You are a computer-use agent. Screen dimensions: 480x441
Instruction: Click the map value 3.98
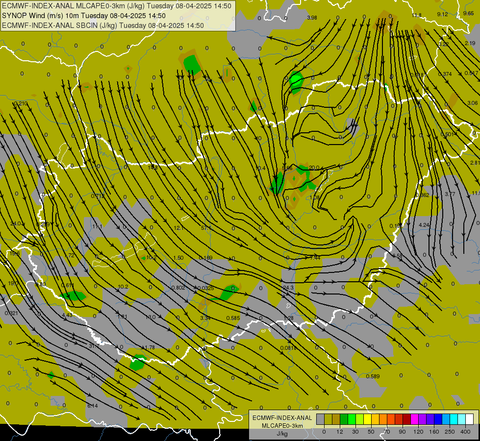pos(312,18)
